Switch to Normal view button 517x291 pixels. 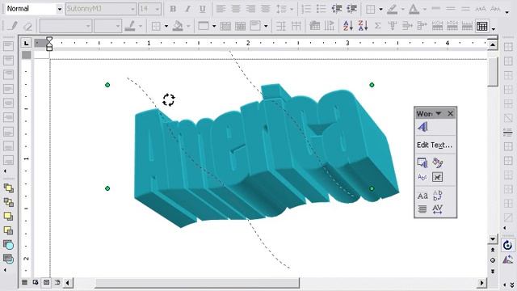(24, 282)
